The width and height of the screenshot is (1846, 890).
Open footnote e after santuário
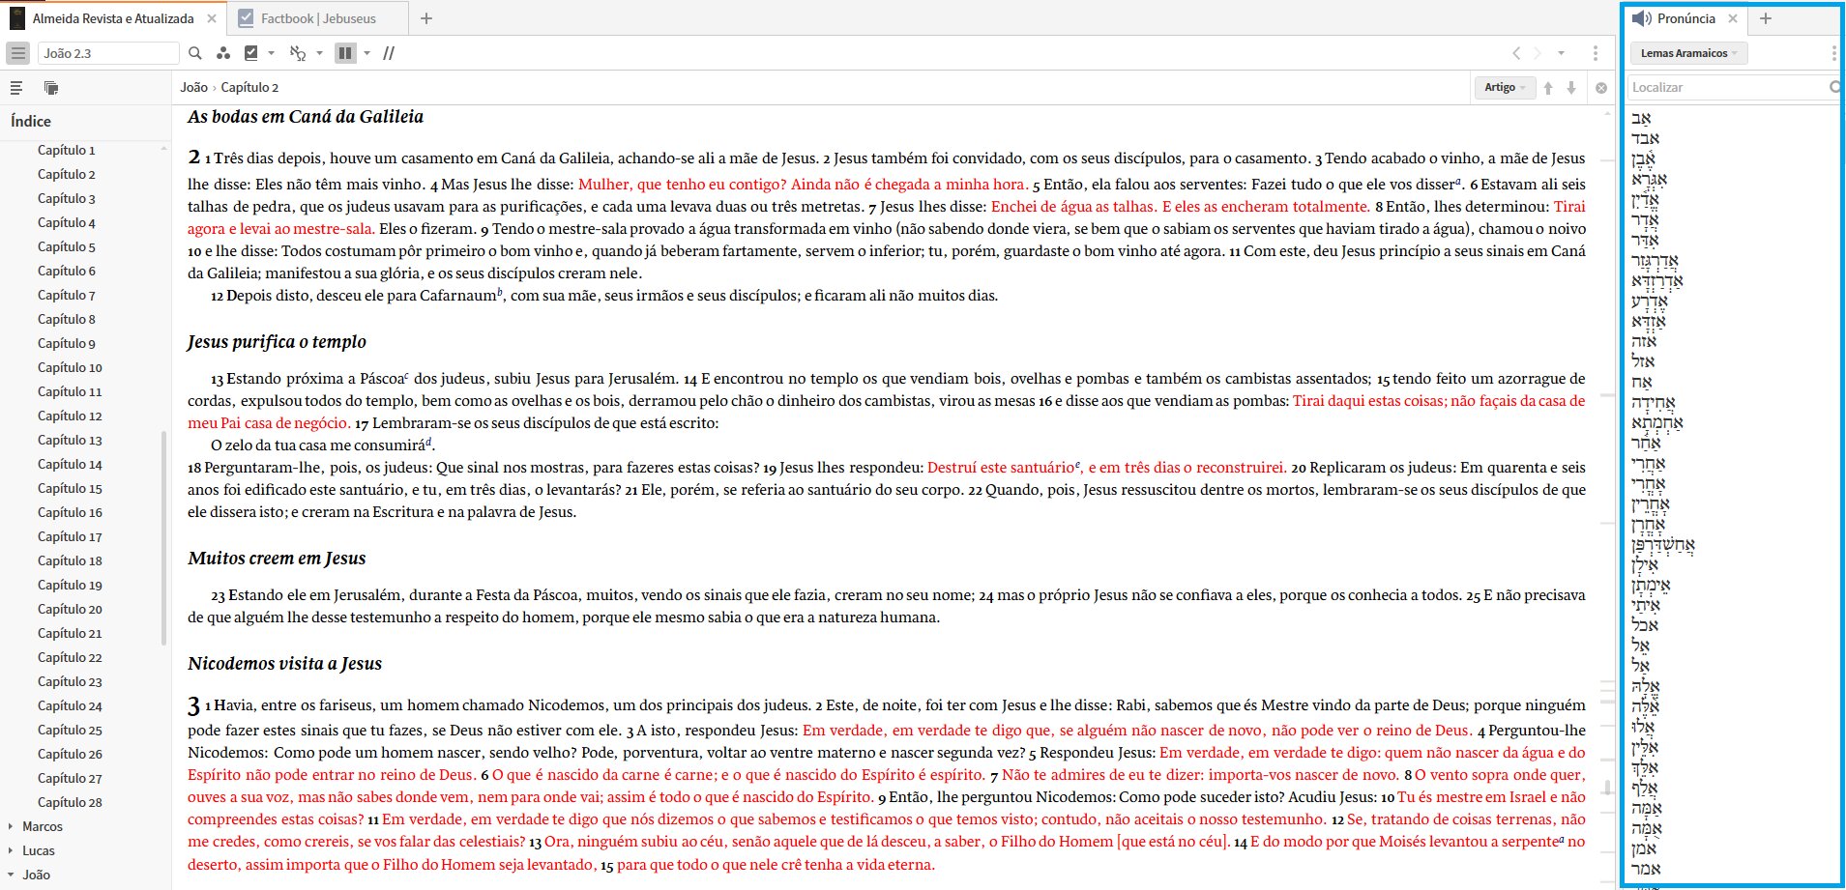coord(1078,464)
